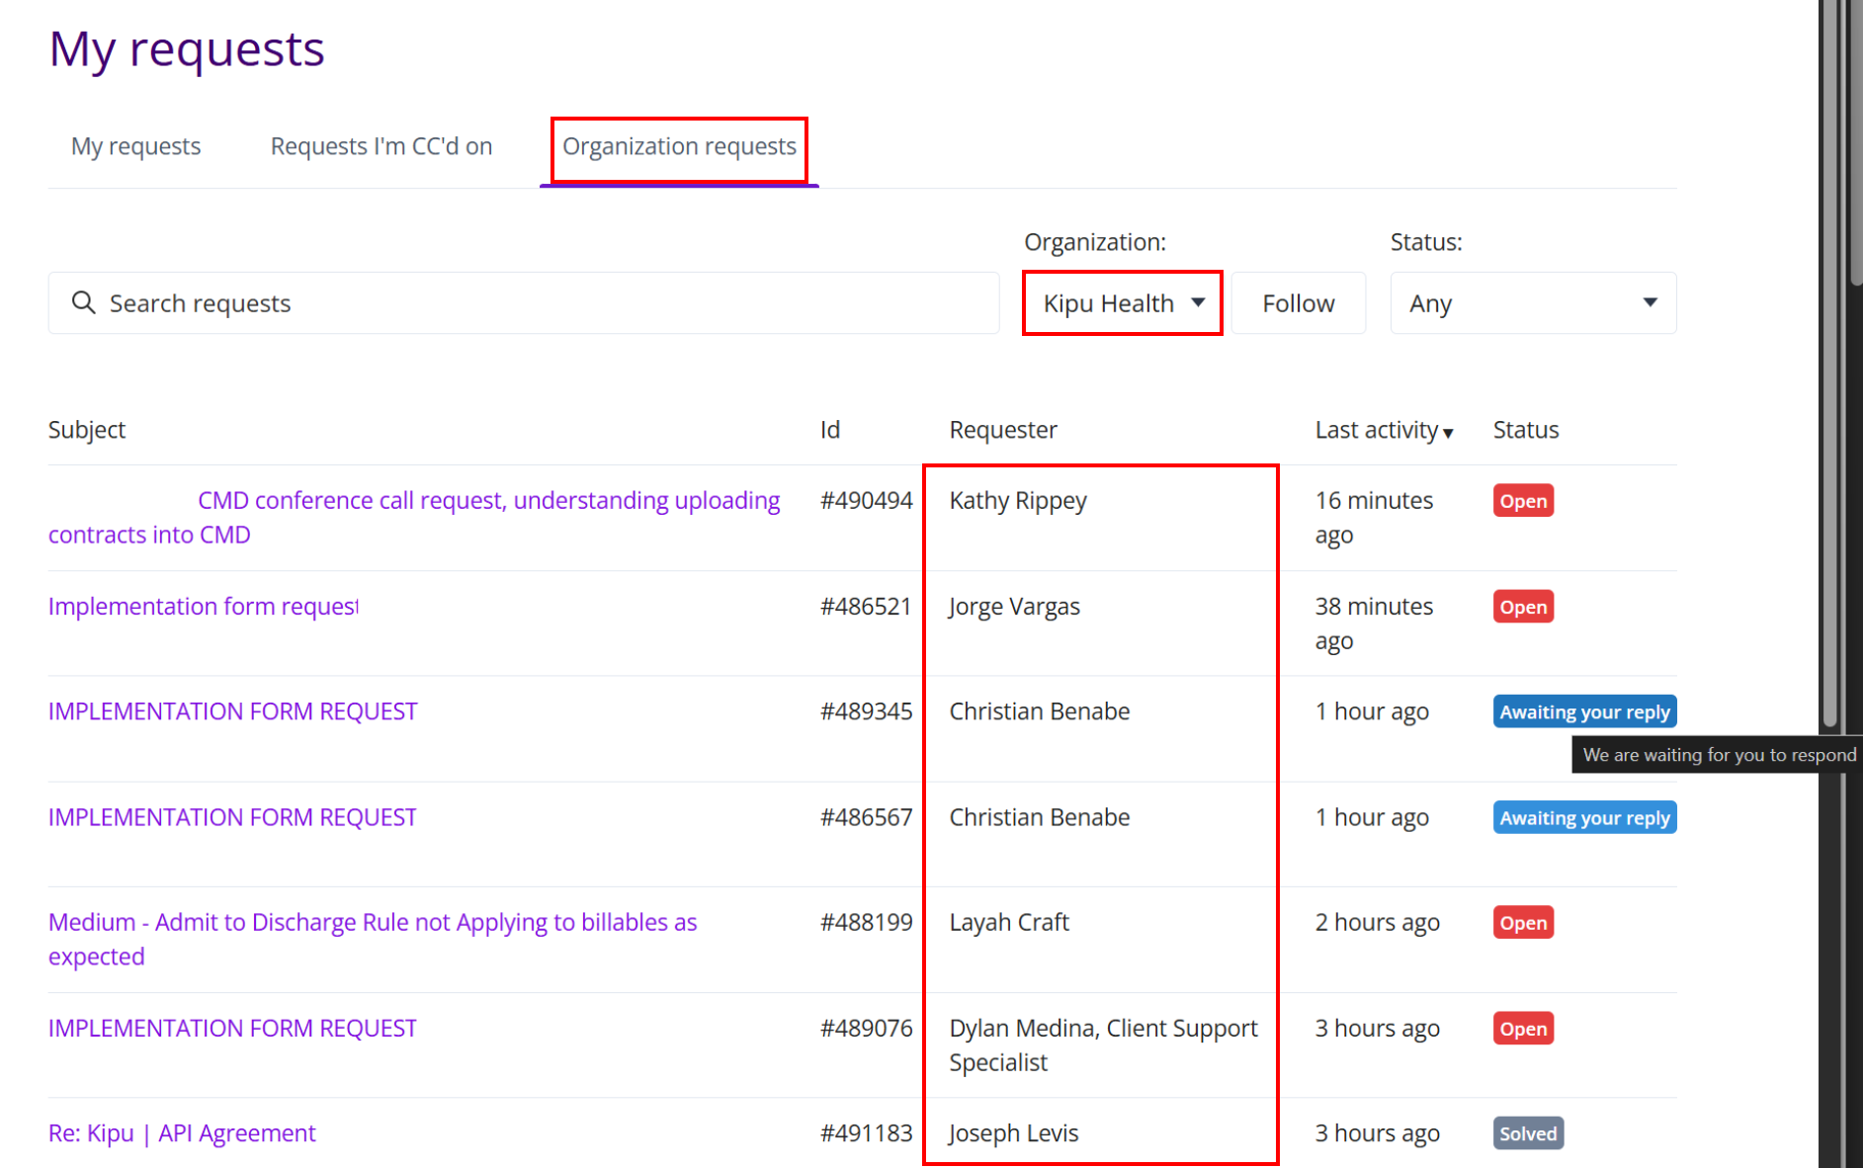Open Implementation form request by Jorge Vargas
Viewport: 1863px width, 1168px height.
click(203, 607)
